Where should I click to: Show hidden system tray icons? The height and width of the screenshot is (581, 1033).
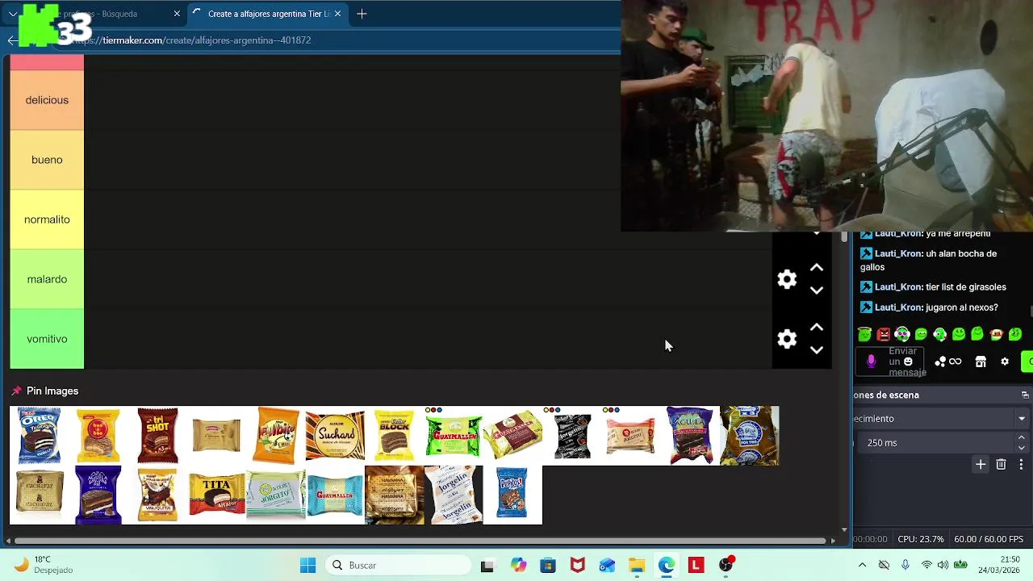click(862, 566)
